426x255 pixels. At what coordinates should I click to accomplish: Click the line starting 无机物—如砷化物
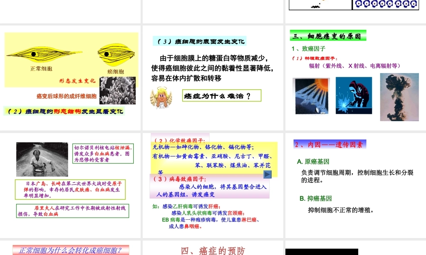(203, 147)
